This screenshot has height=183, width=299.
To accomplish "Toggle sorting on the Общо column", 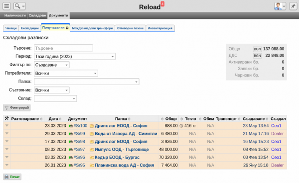I will pyautogui.click(x=162, y=119).
